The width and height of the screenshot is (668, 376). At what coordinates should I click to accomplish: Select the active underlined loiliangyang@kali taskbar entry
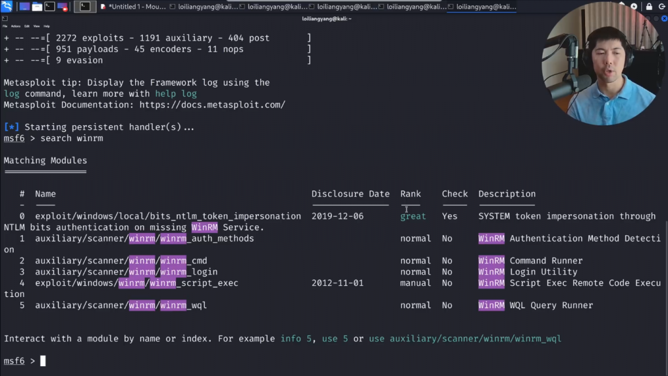click(x=482, y=7)
